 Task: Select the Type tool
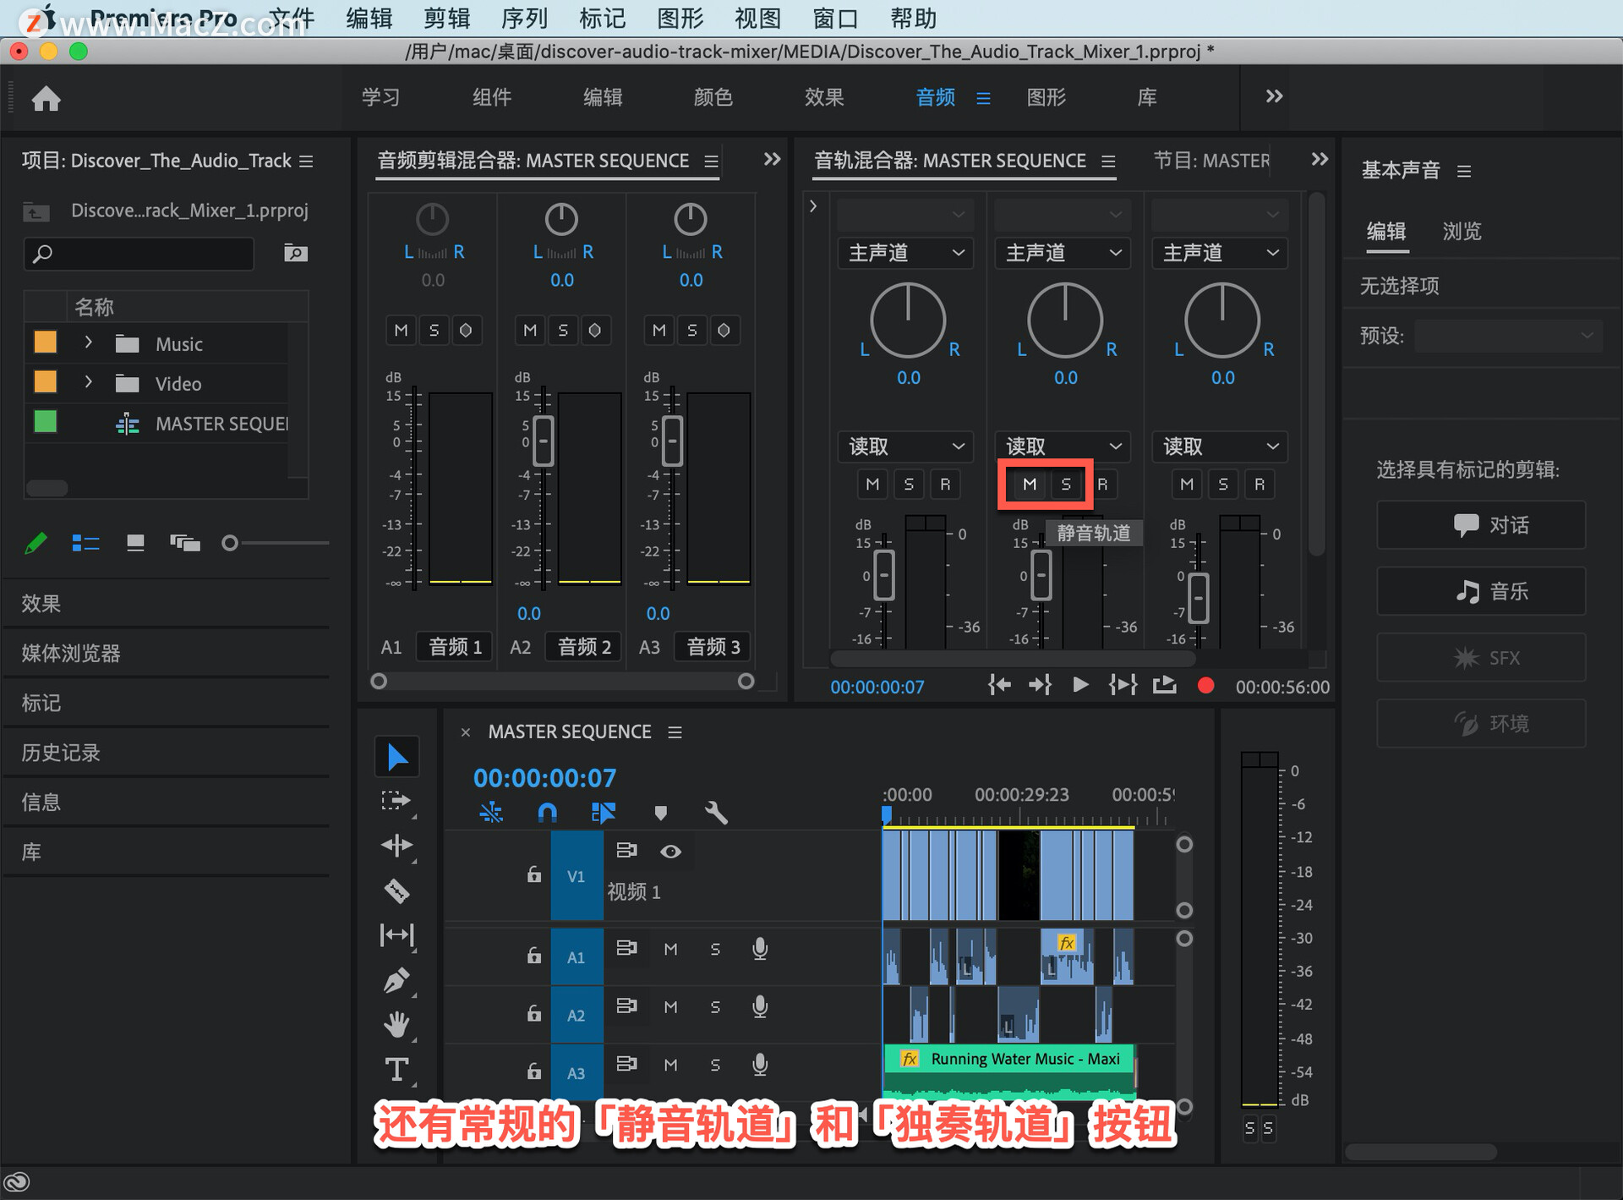click(x=396, y=1070)
